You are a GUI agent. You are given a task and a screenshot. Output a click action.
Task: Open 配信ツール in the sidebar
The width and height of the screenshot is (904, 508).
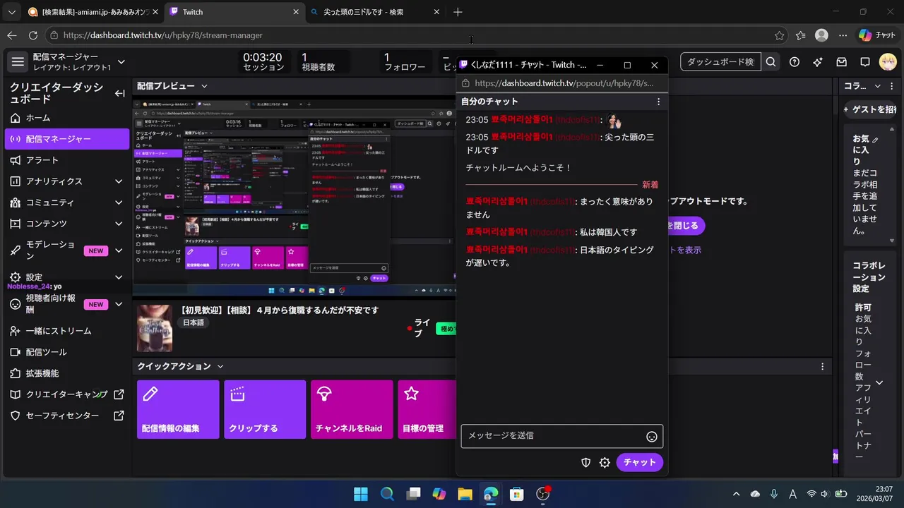pyautogui.click(x=67, y=352)
